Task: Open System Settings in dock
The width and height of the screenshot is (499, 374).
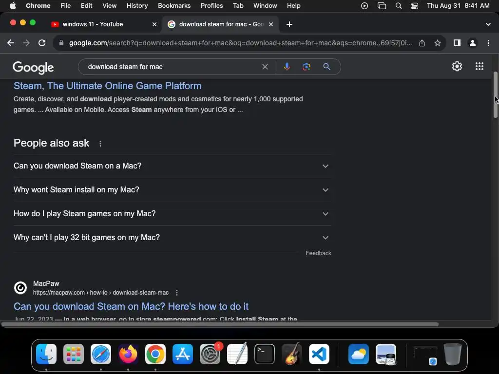Action: coord(210,354)
